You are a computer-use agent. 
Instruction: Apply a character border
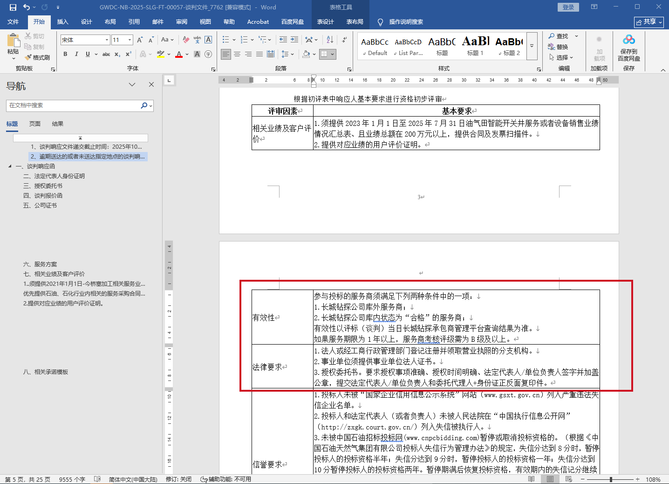tap(208, 40)
